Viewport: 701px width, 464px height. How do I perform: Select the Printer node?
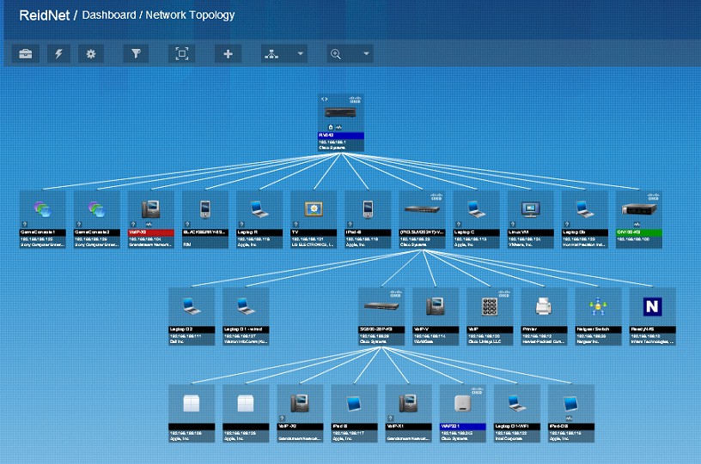tap(544, 316)
